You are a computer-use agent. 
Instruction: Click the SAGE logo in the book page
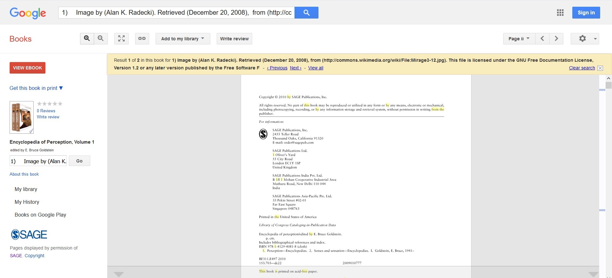point(263,134)
